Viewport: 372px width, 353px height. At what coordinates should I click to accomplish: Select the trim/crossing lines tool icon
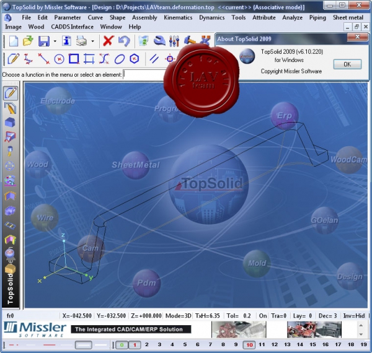click(89, 59)
